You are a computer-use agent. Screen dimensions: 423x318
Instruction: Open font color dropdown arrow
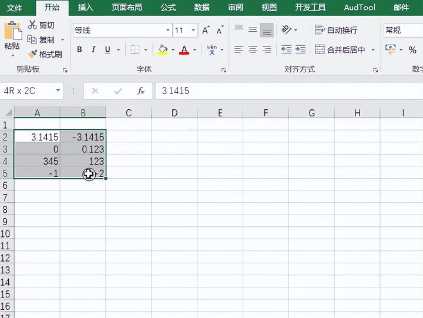tap(194, 50)
